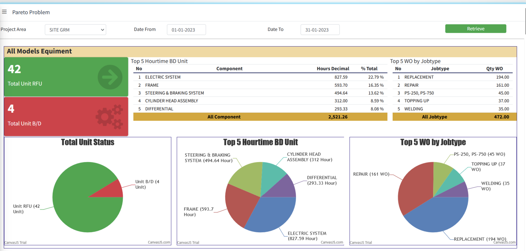Viewport: 526px width, 251px height.
Task: Select the REPLACEMENT jobtype table row
Action: tap(453, 77)
